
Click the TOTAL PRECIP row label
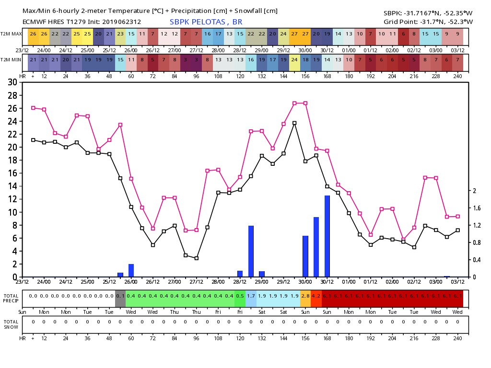click(x=11, y=298)
